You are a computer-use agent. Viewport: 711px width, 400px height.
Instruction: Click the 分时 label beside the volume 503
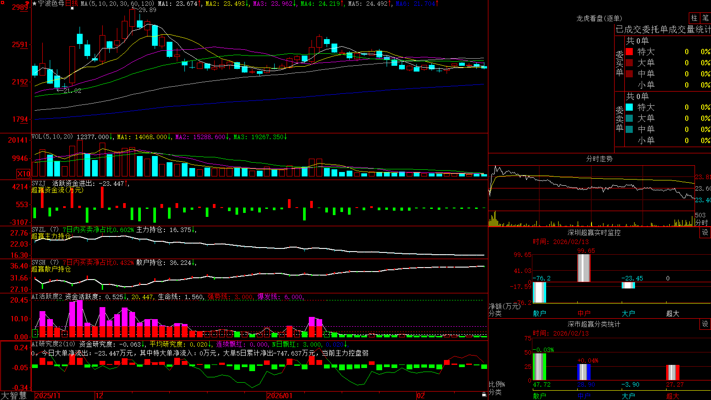(x=702, y=222)
